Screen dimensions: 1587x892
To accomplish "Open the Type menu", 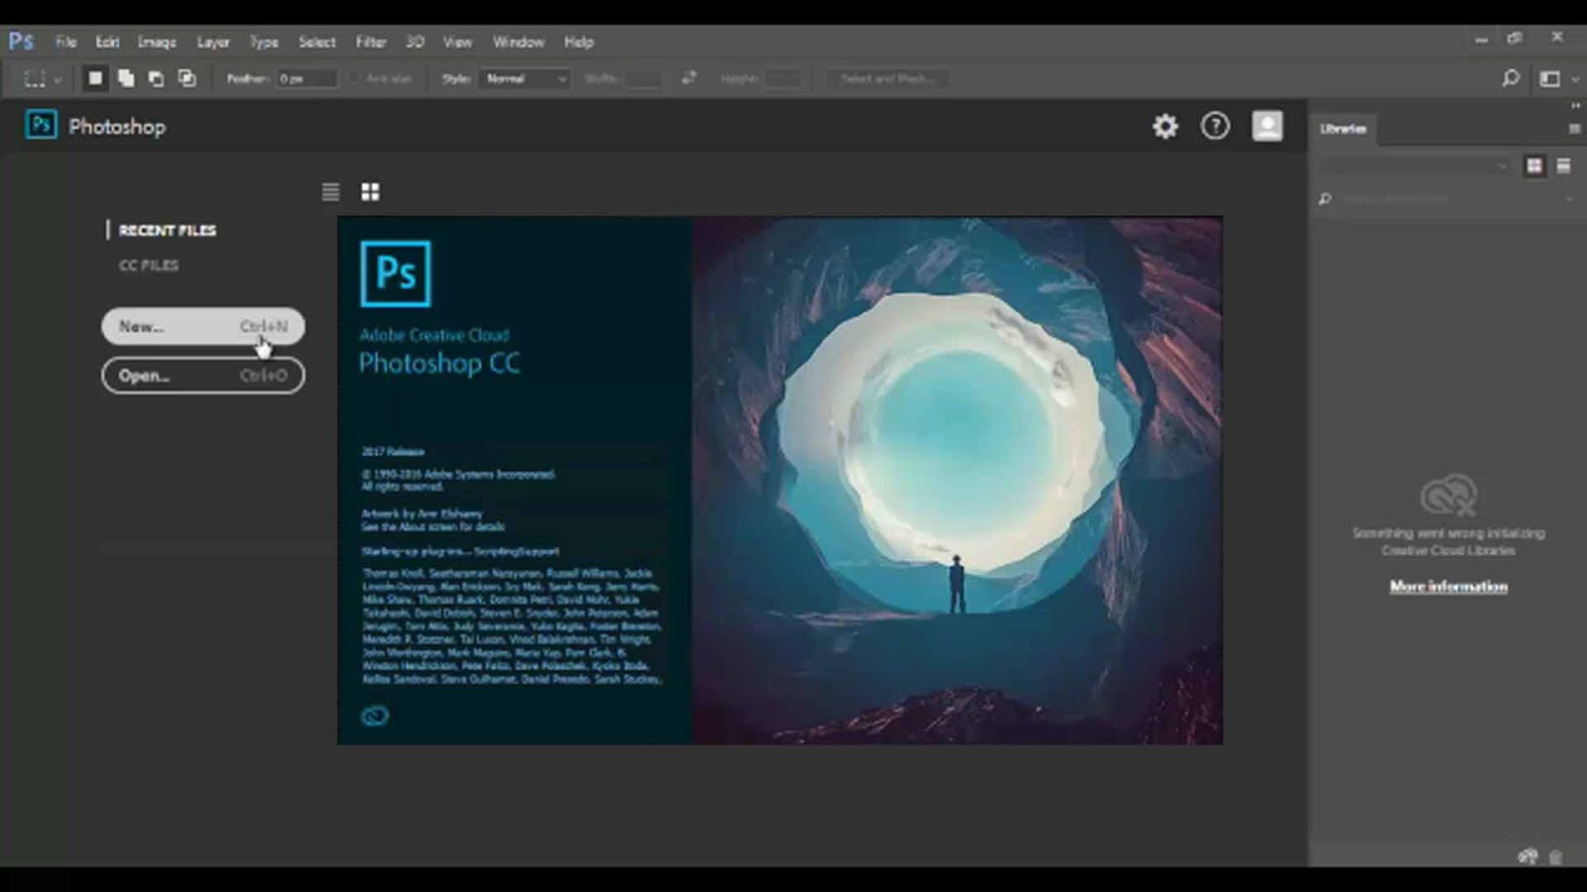I will [x=264, y=42].
